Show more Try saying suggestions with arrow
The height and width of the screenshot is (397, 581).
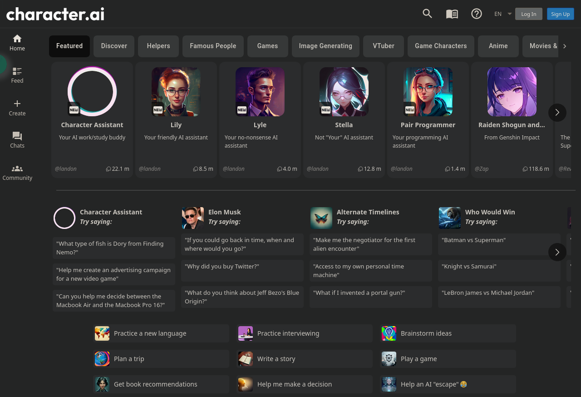[x=557, y=252]
